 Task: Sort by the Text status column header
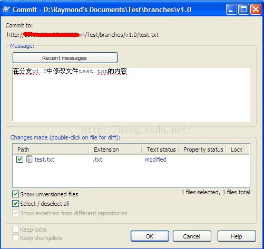[x=160, y=150]
